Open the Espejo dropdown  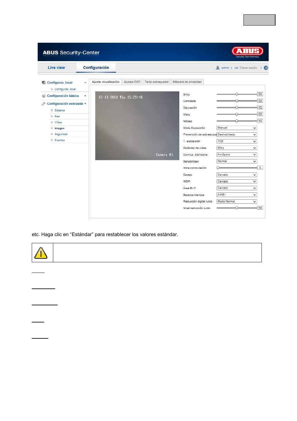[237, 175]
